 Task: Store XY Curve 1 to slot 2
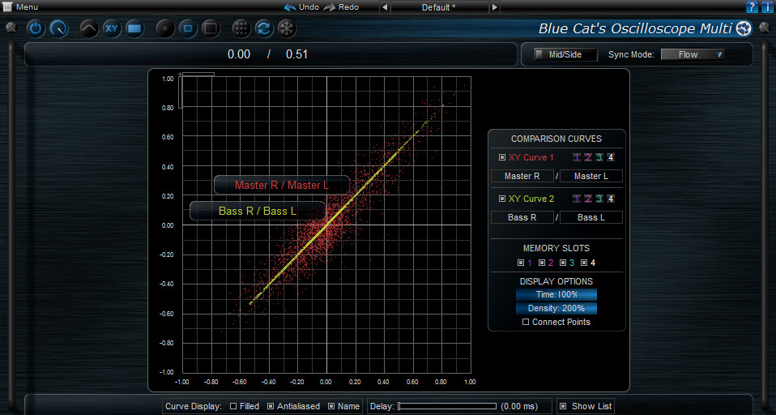[x=588, y=157]
